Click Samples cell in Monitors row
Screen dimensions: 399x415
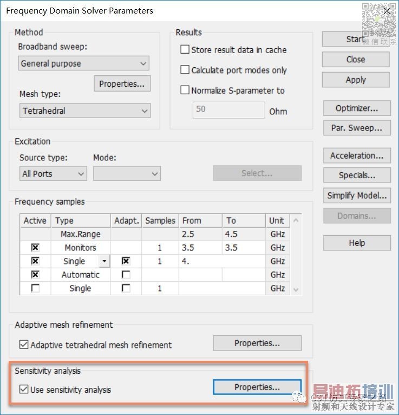pyautogui.click(x=160, y=248)
